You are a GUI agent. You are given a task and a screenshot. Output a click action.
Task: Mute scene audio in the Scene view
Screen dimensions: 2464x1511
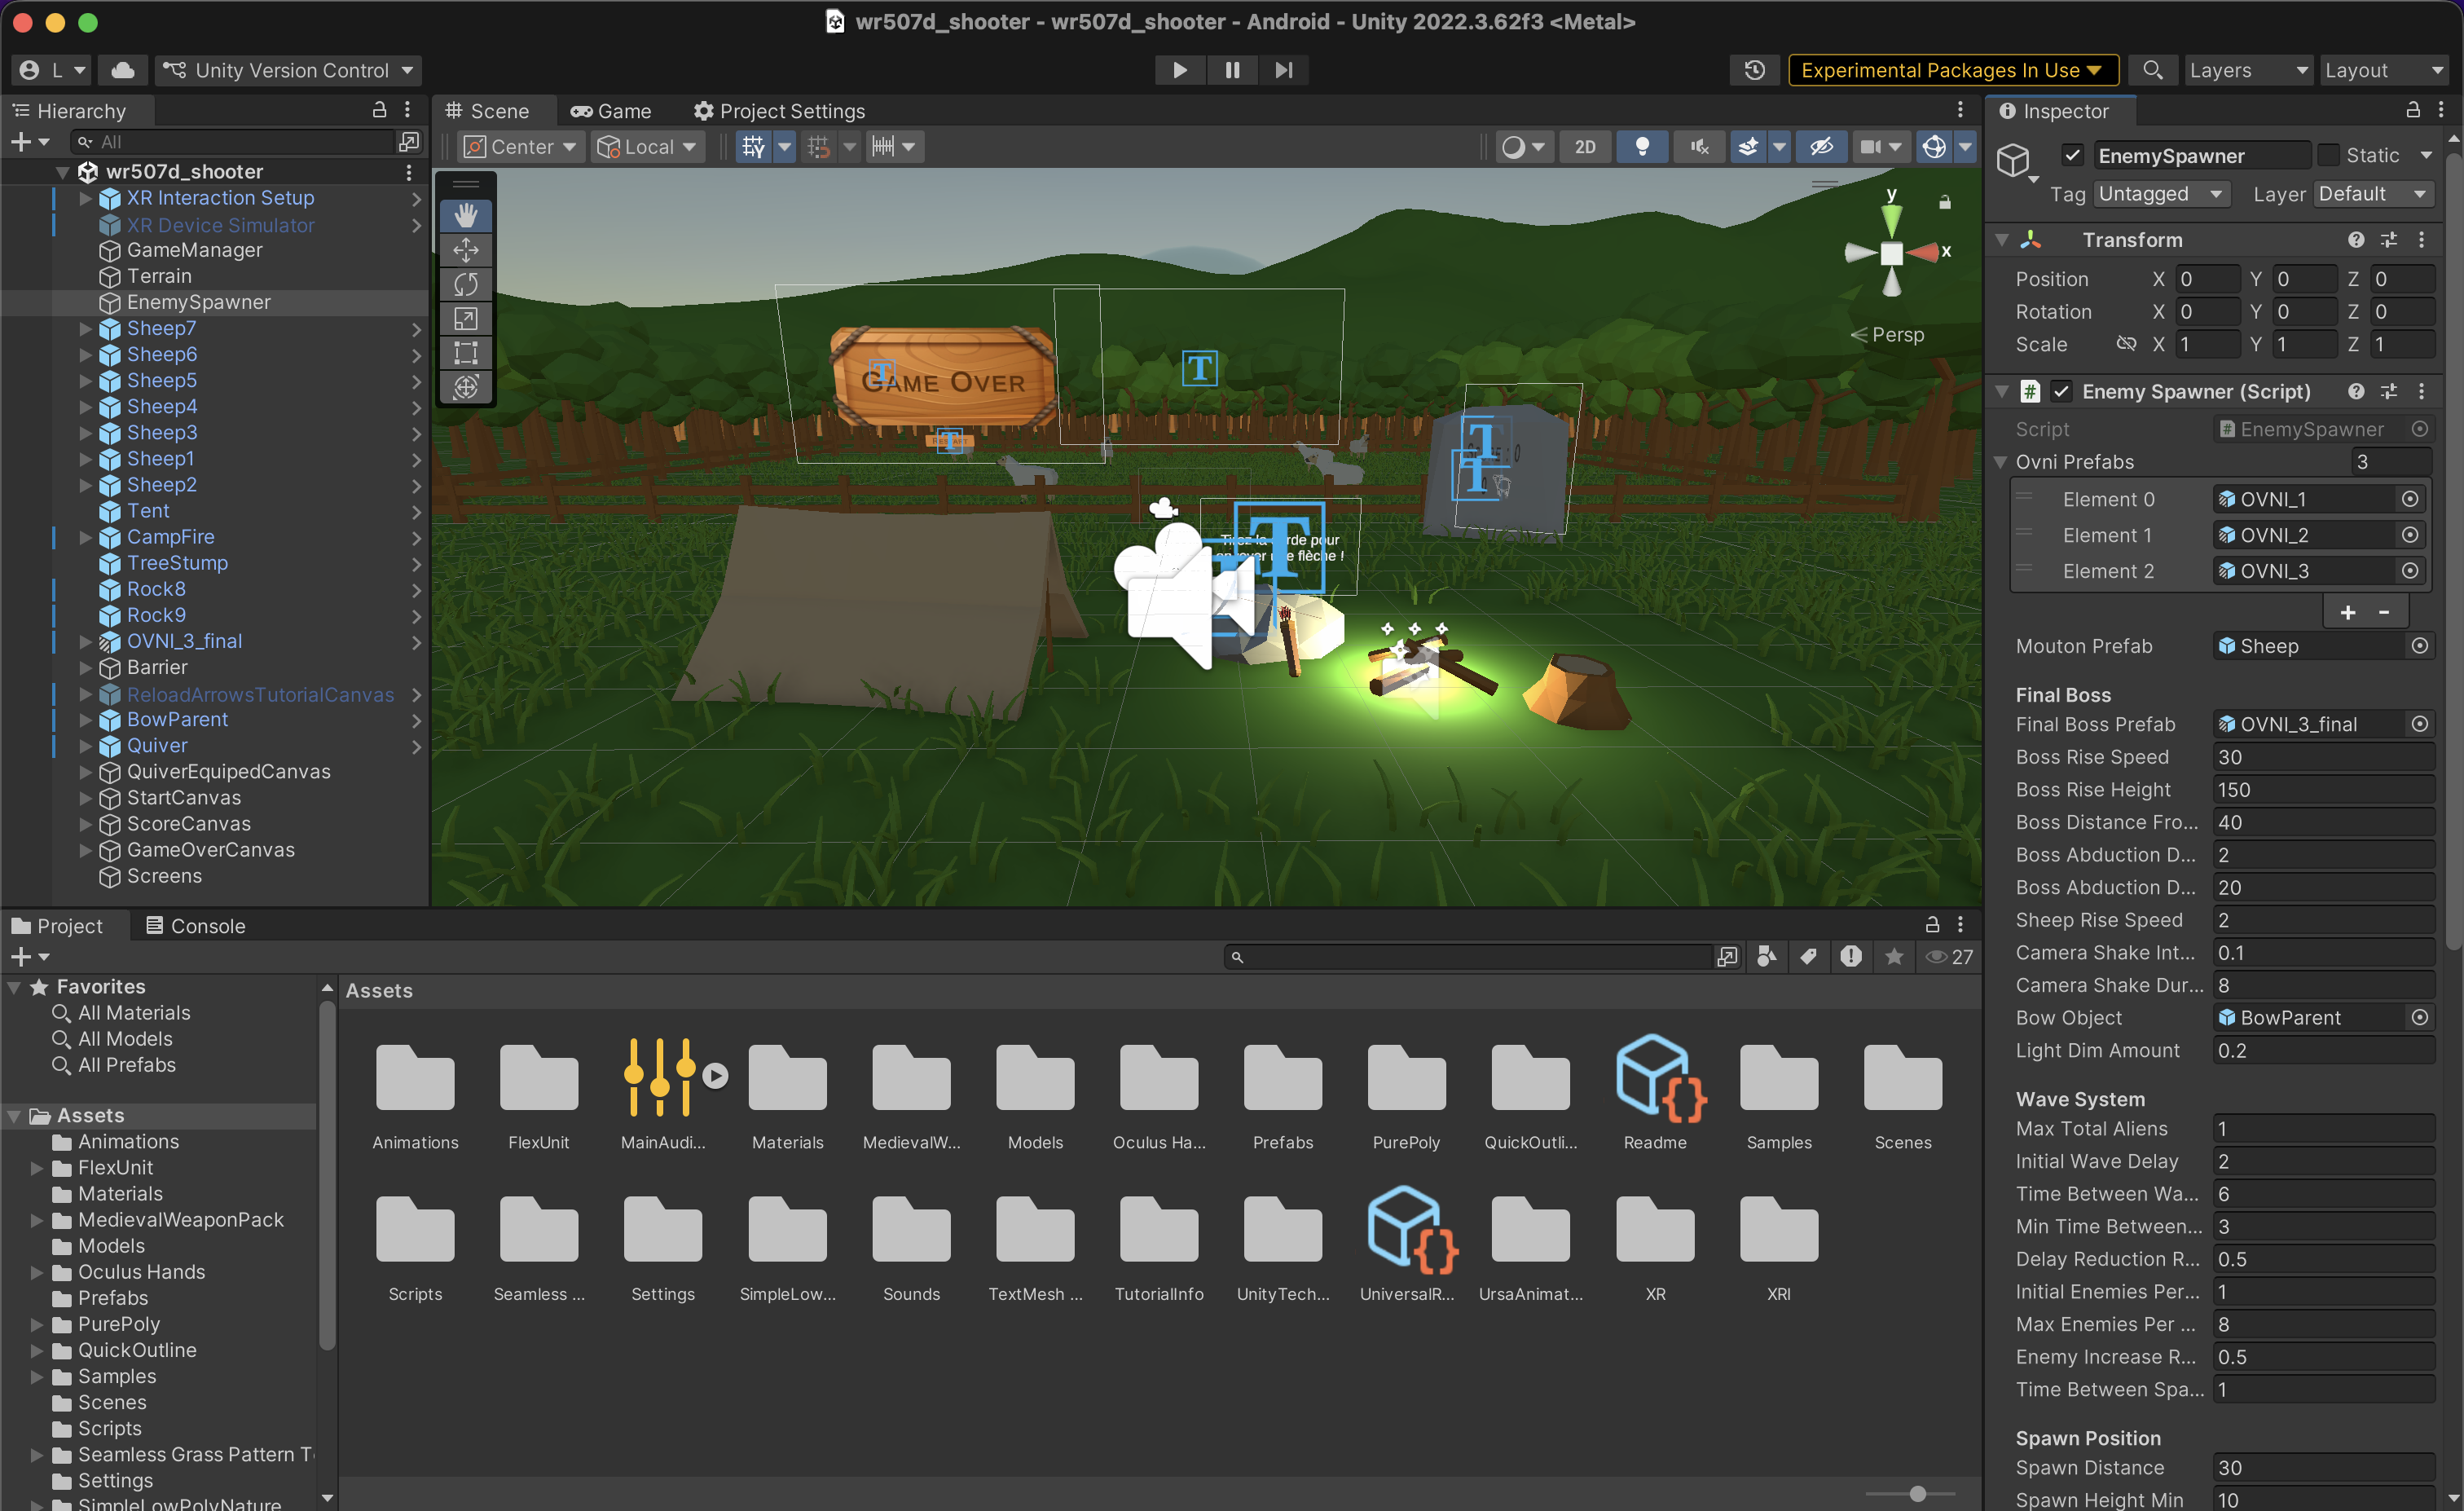tap(1698, 146)
